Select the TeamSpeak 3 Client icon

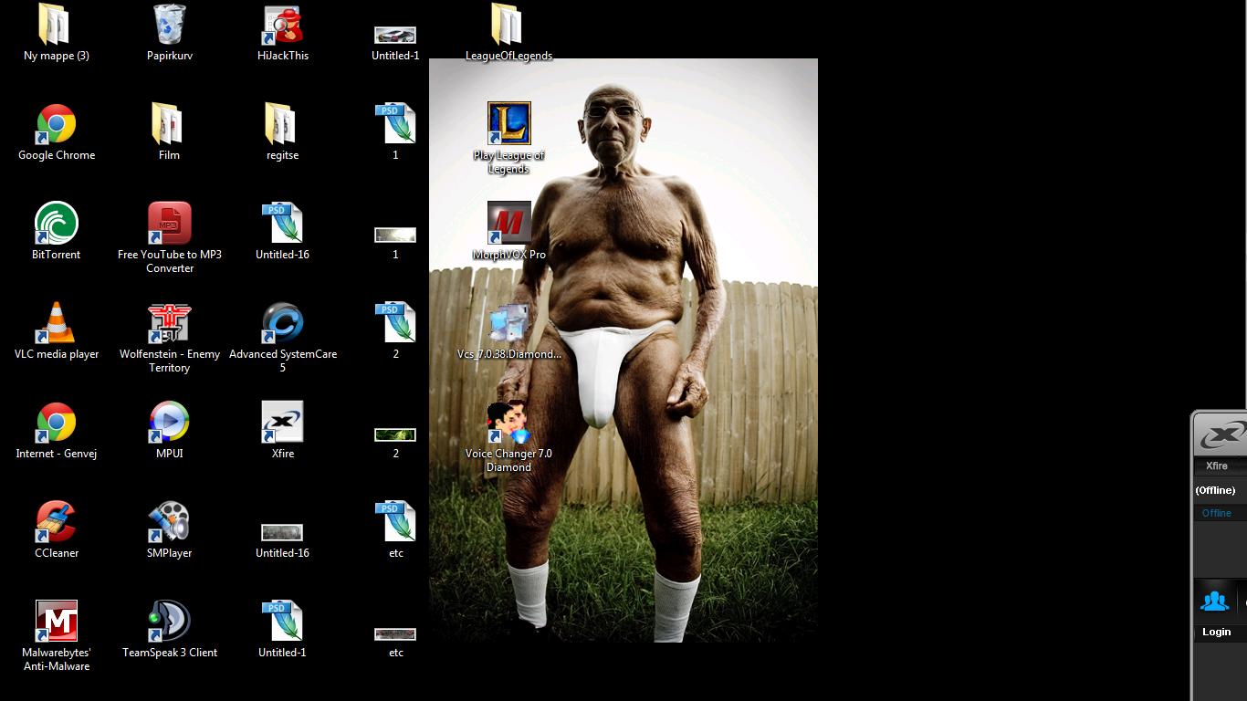170,623
